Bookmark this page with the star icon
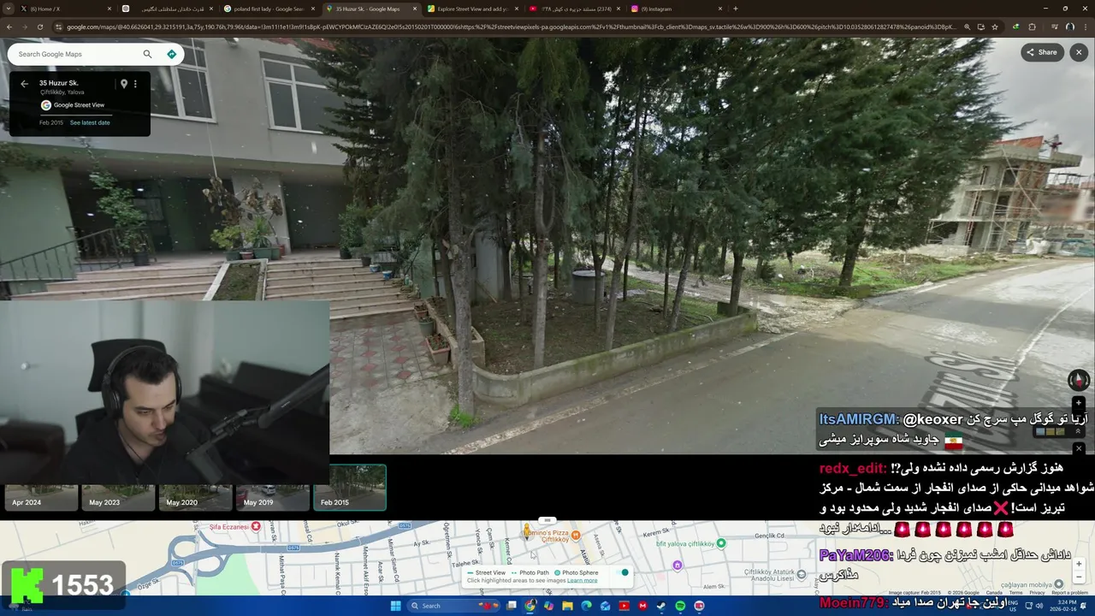 (x=994, y=27)
